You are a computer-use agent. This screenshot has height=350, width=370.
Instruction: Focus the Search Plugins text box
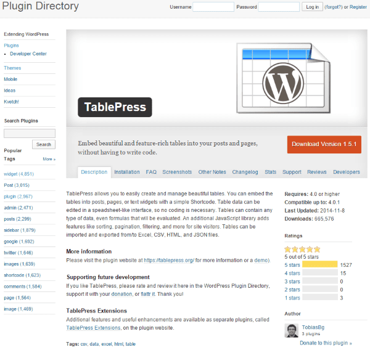click(x=30, y=133)
